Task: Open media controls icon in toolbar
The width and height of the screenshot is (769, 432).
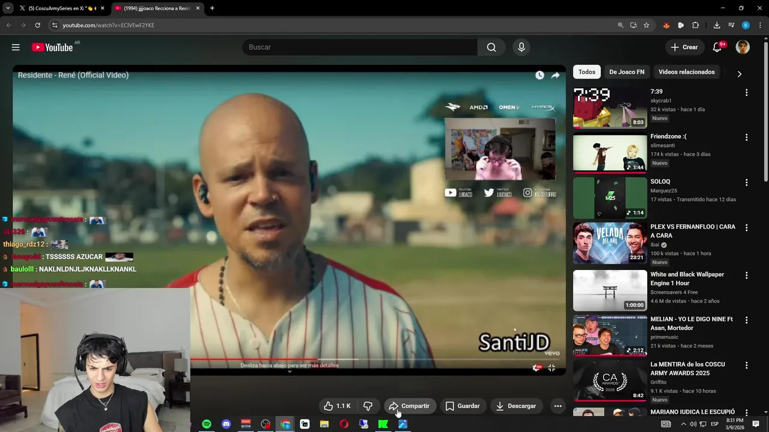Action: click(731, 25)
